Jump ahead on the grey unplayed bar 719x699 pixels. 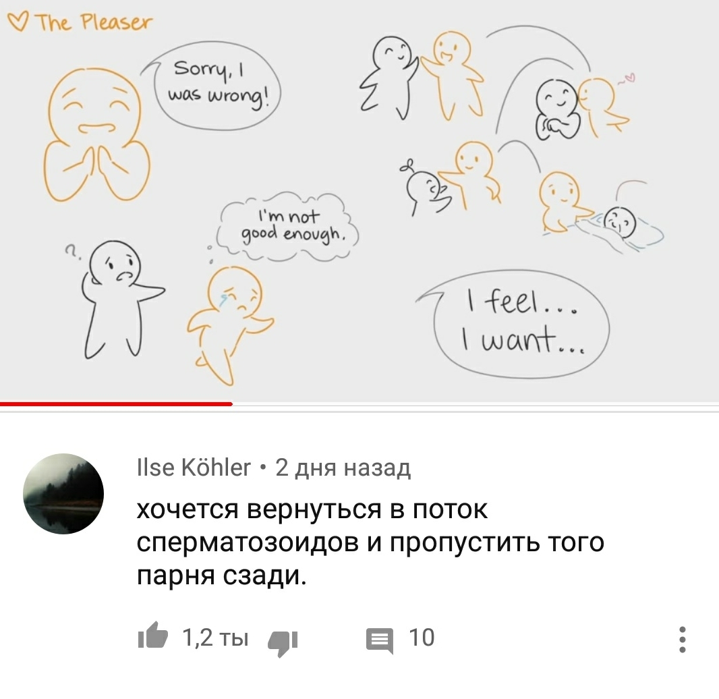476,403
